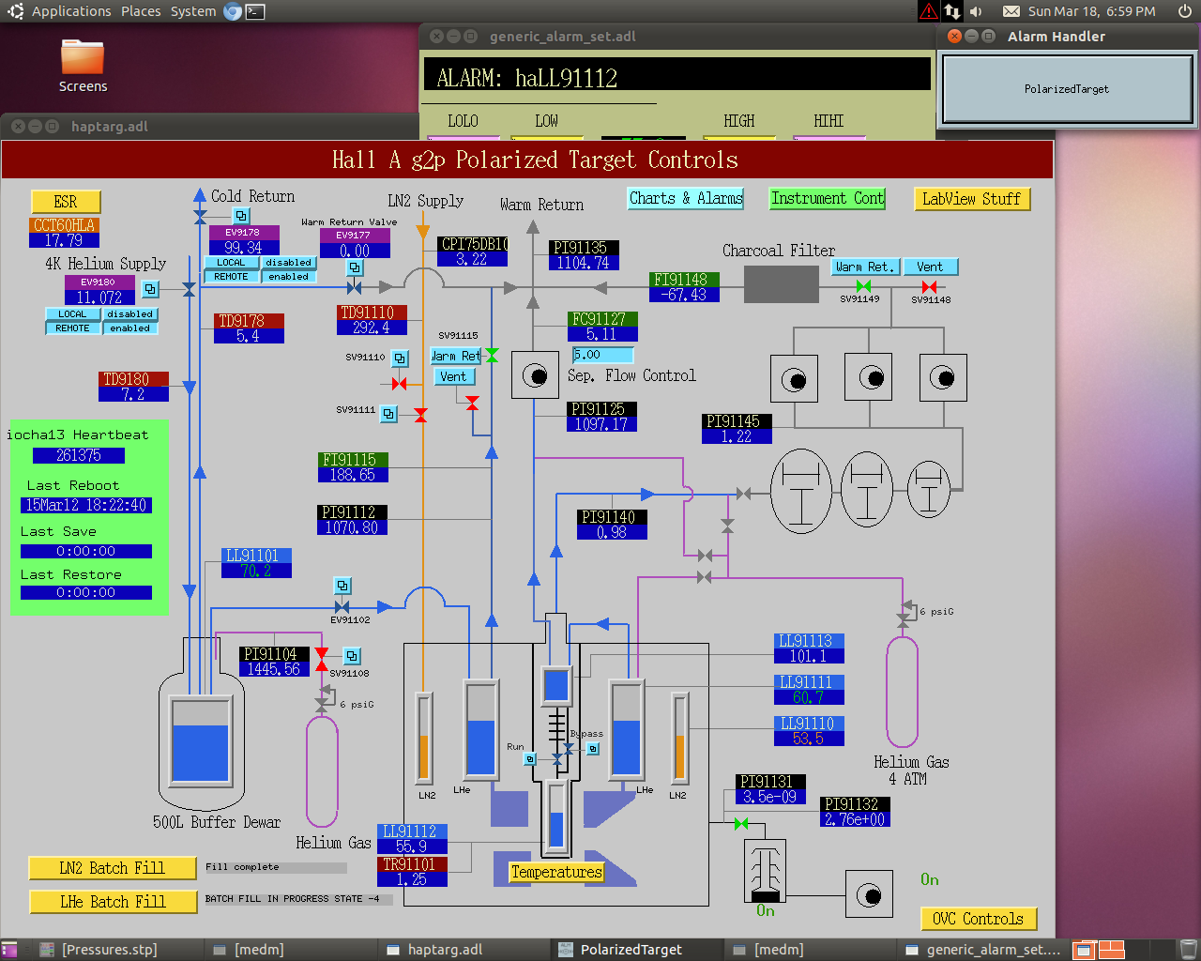
Task: Launch the web browser from the top panel
Action: pos(233,11)
